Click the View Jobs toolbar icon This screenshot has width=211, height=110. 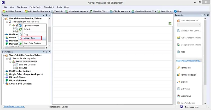[52, 11]
